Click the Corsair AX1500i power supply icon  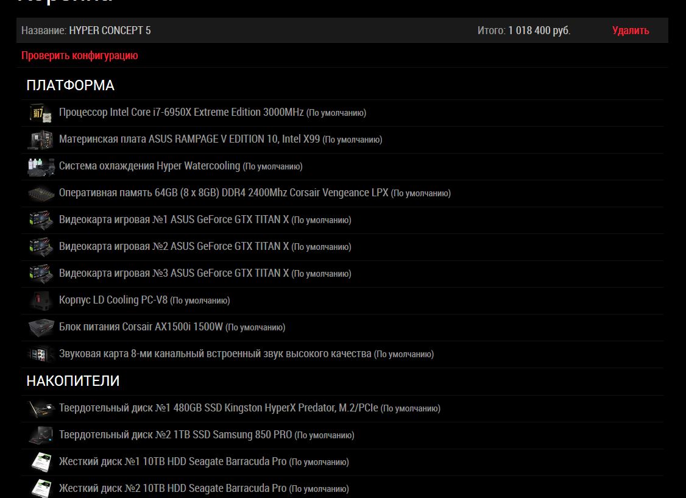[x=41, y=327]
